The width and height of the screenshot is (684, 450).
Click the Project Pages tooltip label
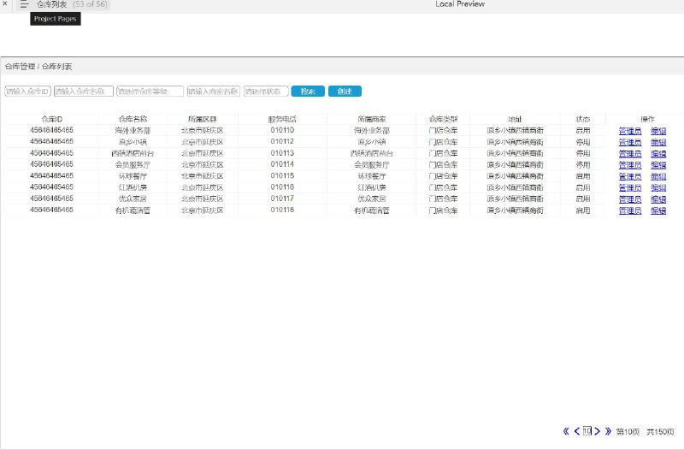56,19
